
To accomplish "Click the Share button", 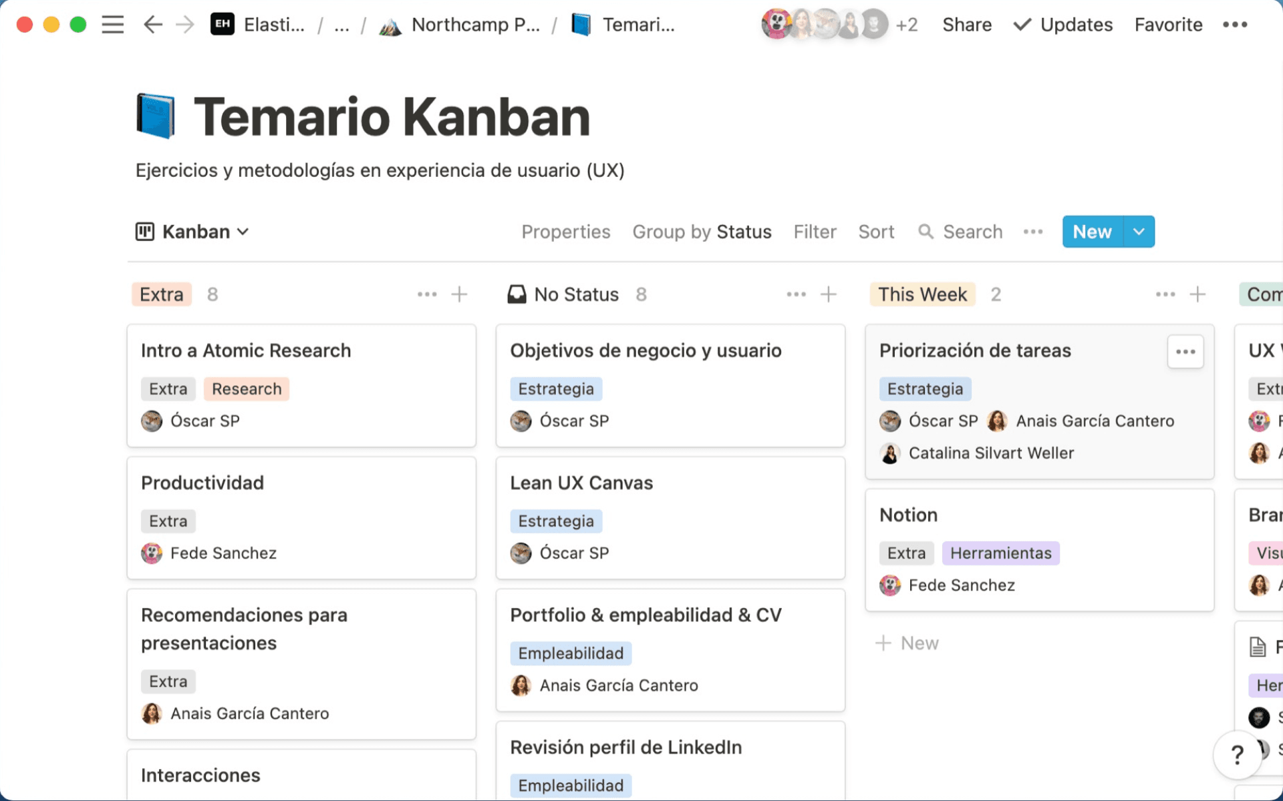I will click(966, 25).
